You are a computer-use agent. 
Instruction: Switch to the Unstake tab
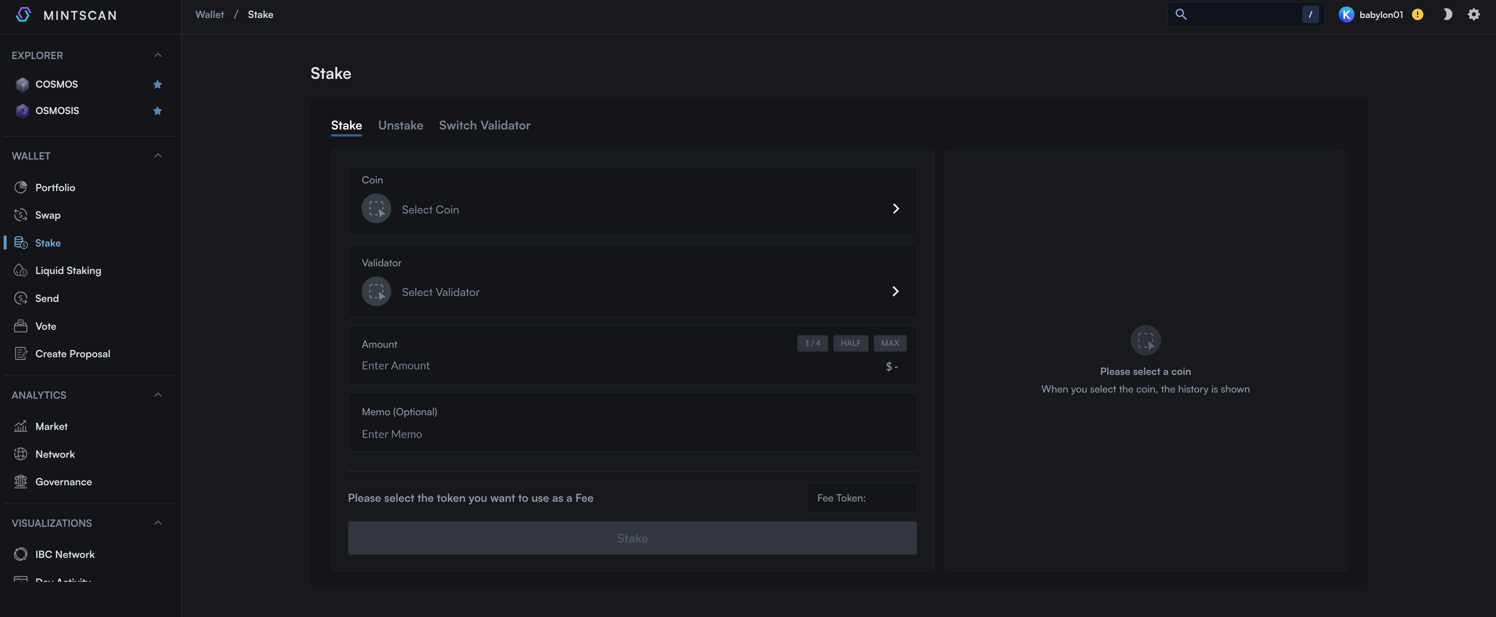tap(401, 125)
